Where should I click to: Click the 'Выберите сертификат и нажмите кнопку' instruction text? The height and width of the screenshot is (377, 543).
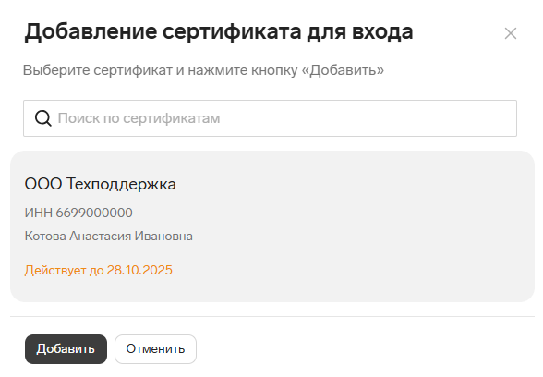161,70
